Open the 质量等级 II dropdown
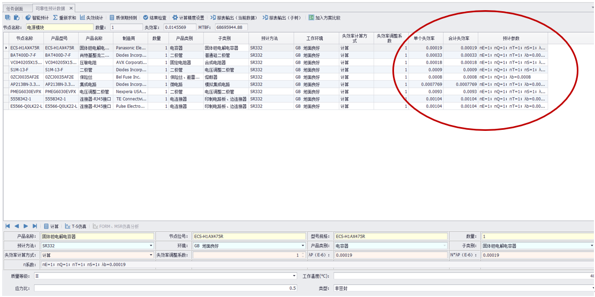595x297 pixels. (x=295, y=276)
